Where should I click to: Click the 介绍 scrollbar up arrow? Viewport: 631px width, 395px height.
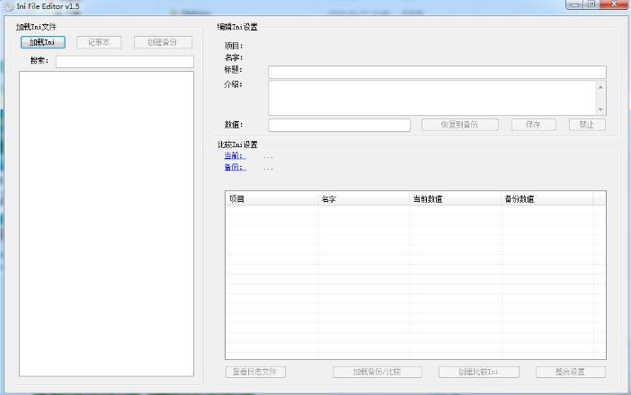pyautogui.click(x=600, y=87)
